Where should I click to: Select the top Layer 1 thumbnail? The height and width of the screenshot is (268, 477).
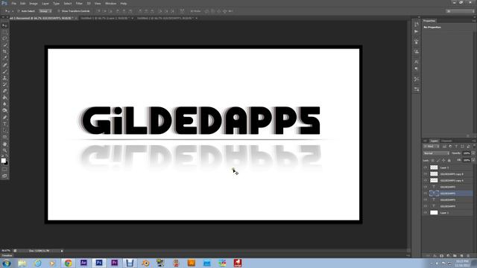434,167
